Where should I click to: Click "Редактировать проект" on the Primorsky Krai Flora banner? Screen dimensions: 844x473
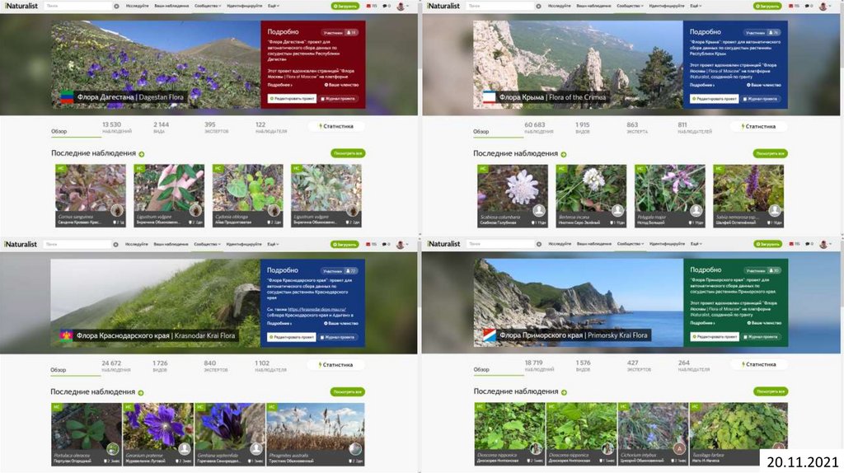point(715,336)
